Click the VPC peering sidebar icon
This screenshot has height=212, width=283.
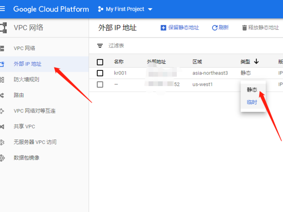[x=2, y=111]
